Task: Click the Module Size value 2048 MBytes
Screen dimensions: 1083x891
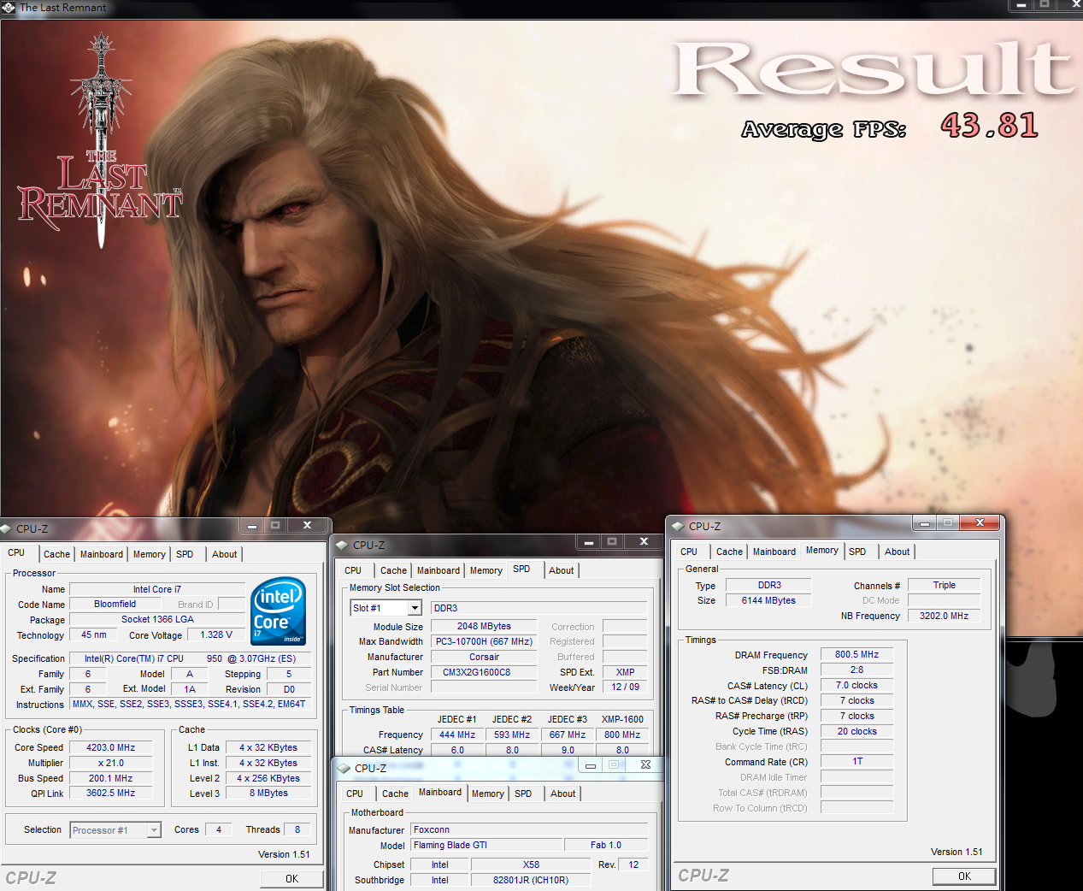Action: pyautogui.click(x=484, y=626)
